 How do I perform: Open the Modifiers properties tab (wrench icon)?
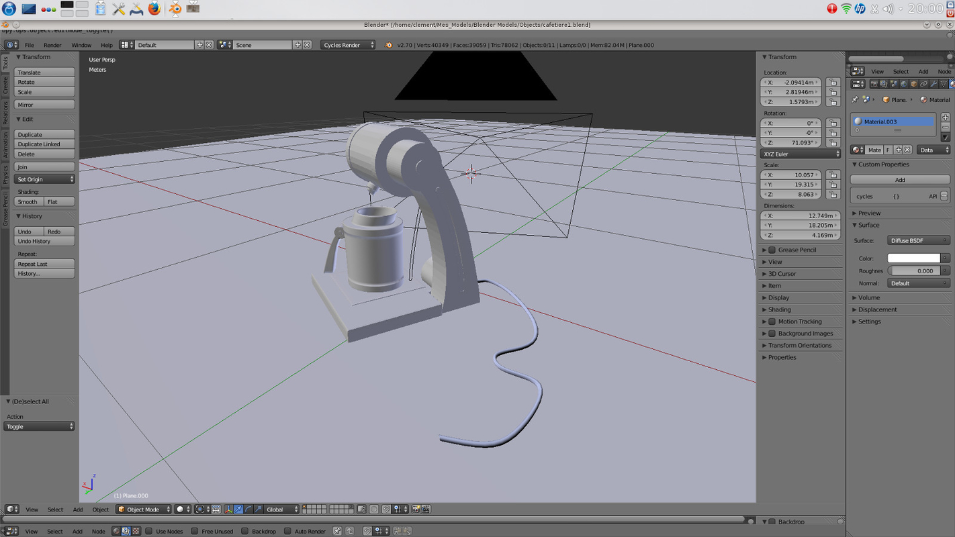[934, 83]
